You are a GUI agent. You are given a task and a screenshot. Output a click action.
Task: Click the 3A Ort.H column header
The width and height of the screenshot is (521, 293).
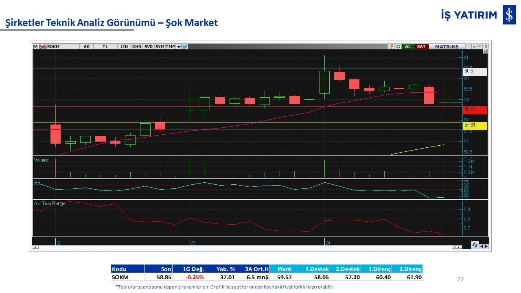click(253, 269)
